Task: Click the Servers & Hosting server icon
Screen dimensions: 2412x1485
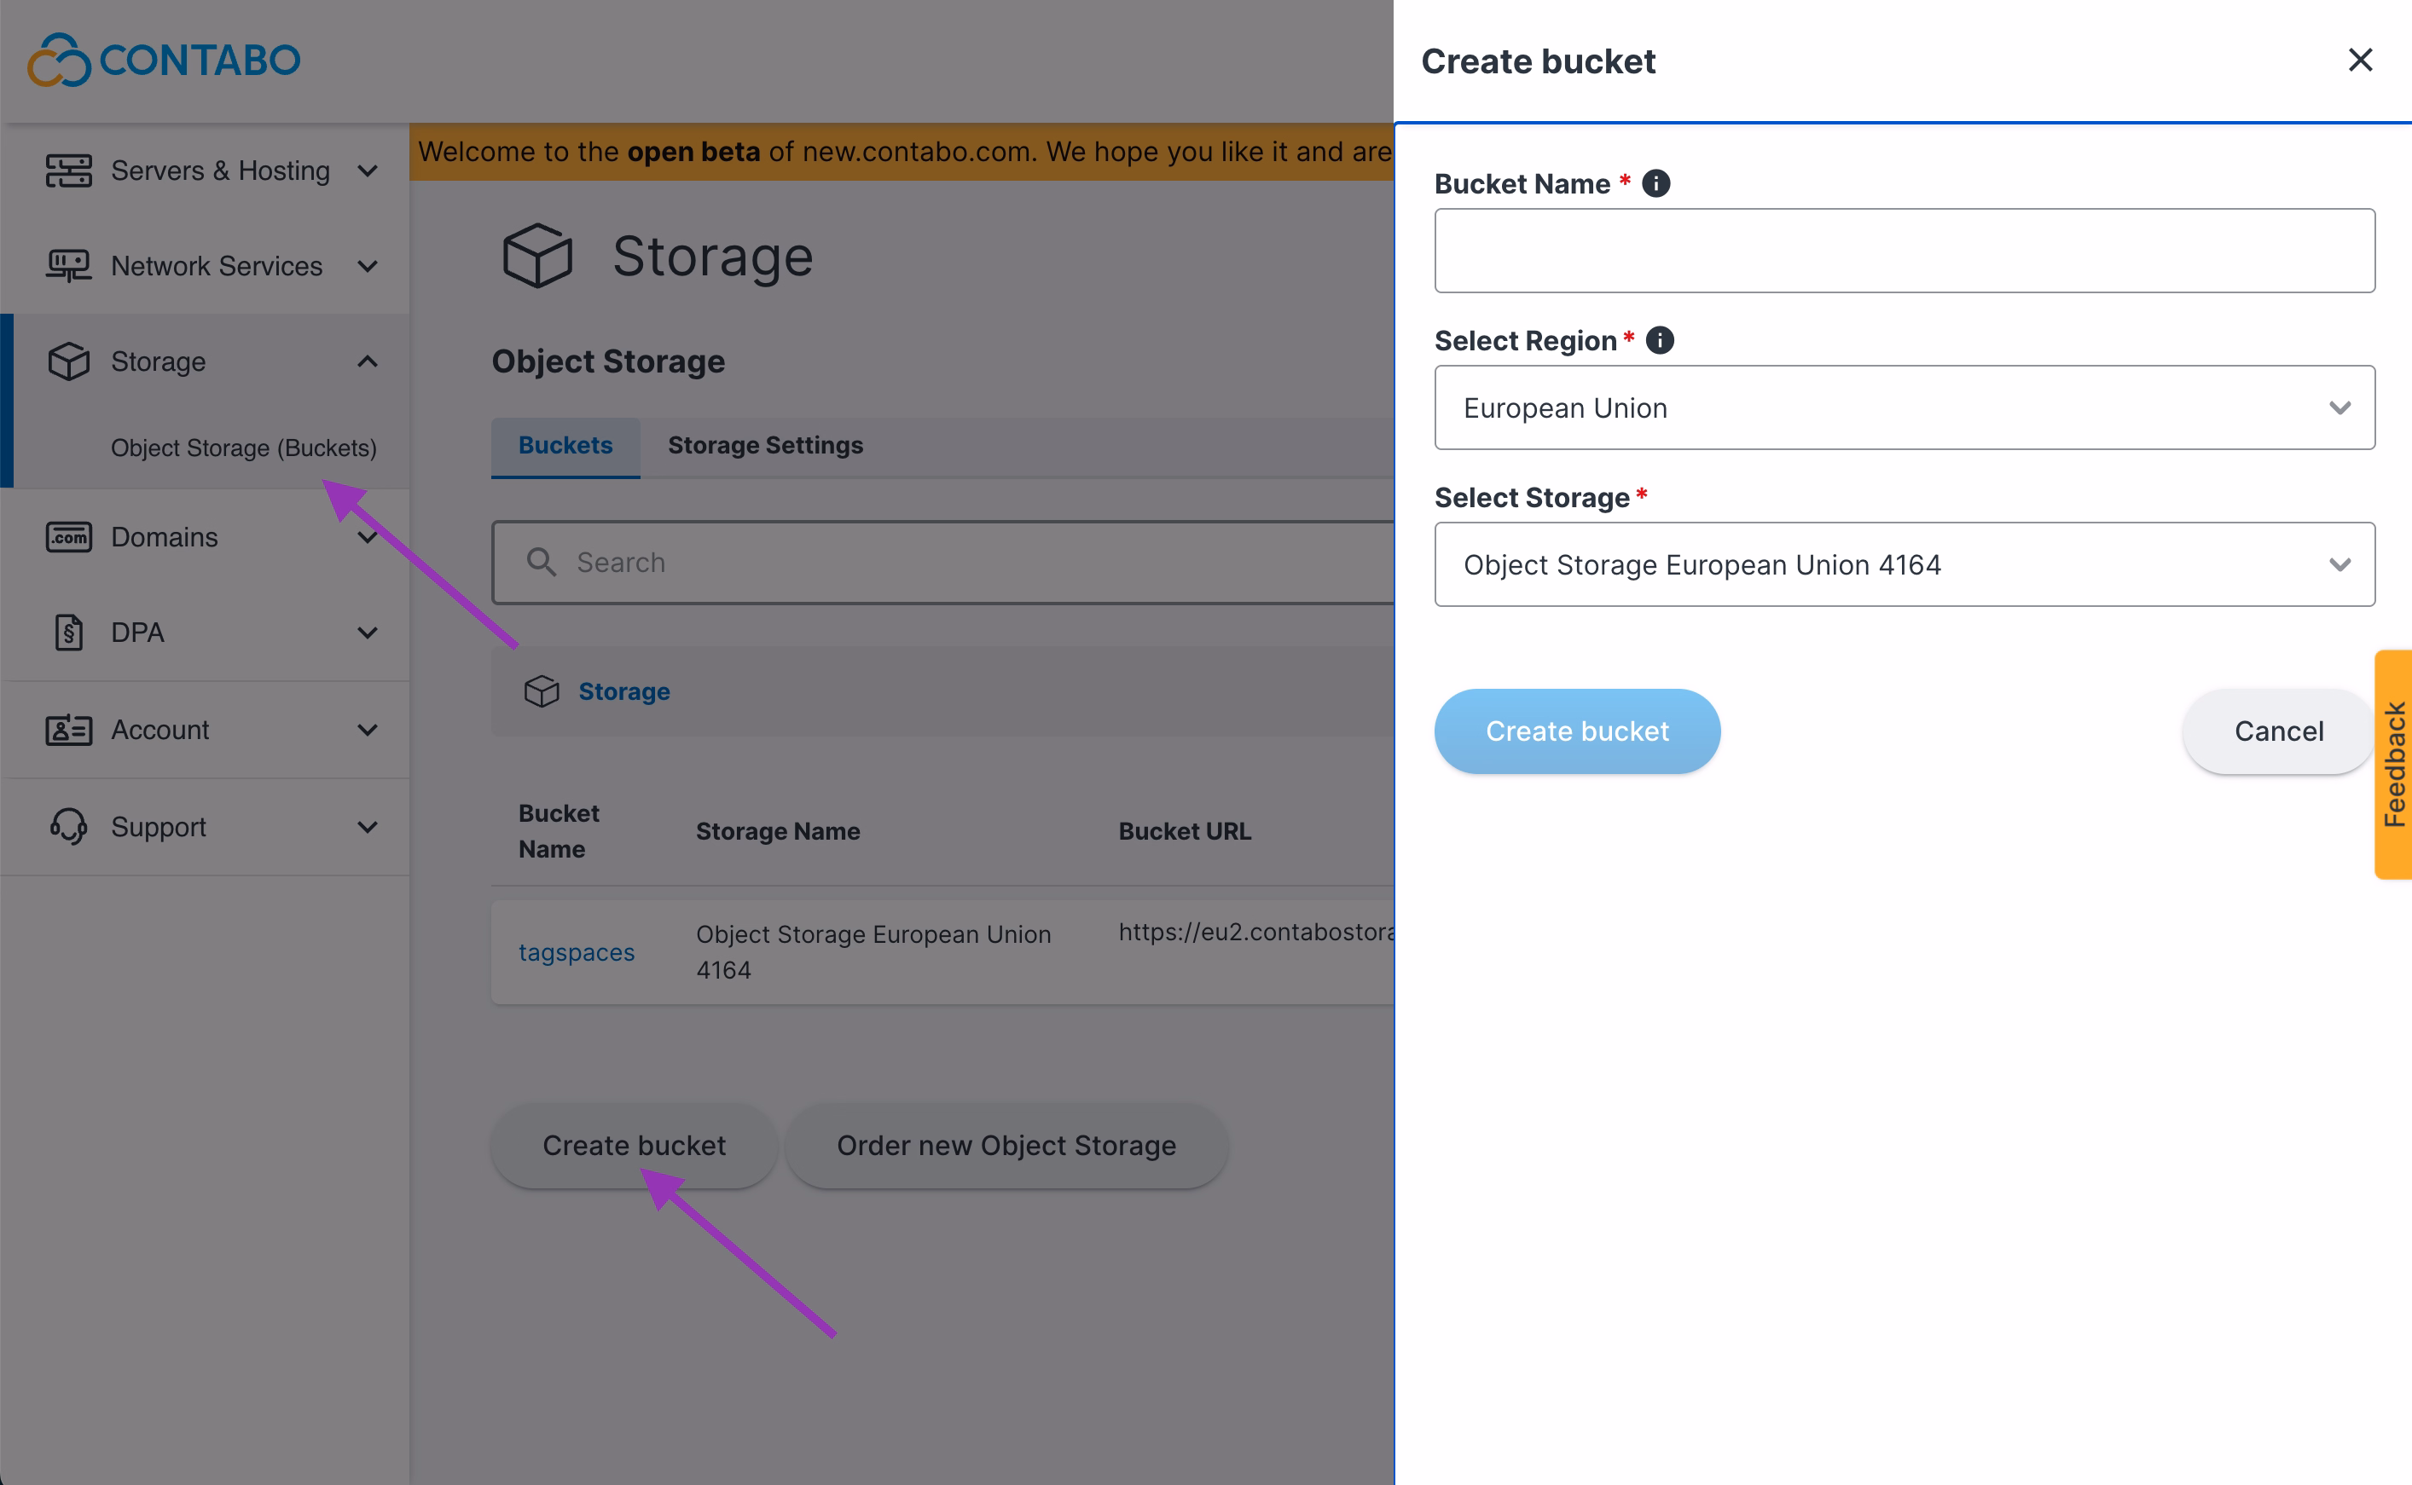Action: point(69,170)
